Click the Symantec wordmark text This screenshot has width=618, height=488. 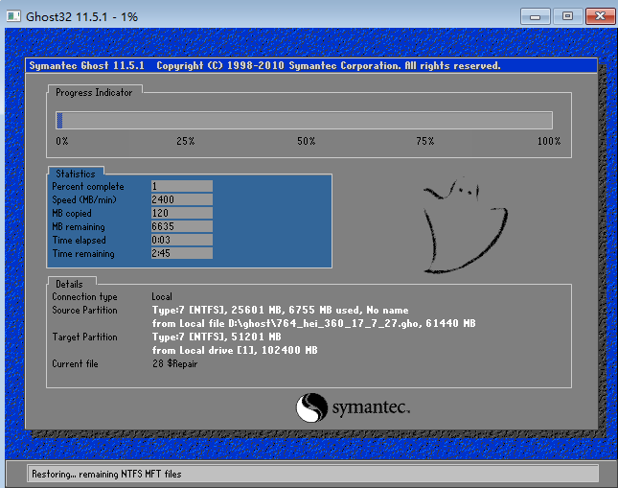pos(371,409)
